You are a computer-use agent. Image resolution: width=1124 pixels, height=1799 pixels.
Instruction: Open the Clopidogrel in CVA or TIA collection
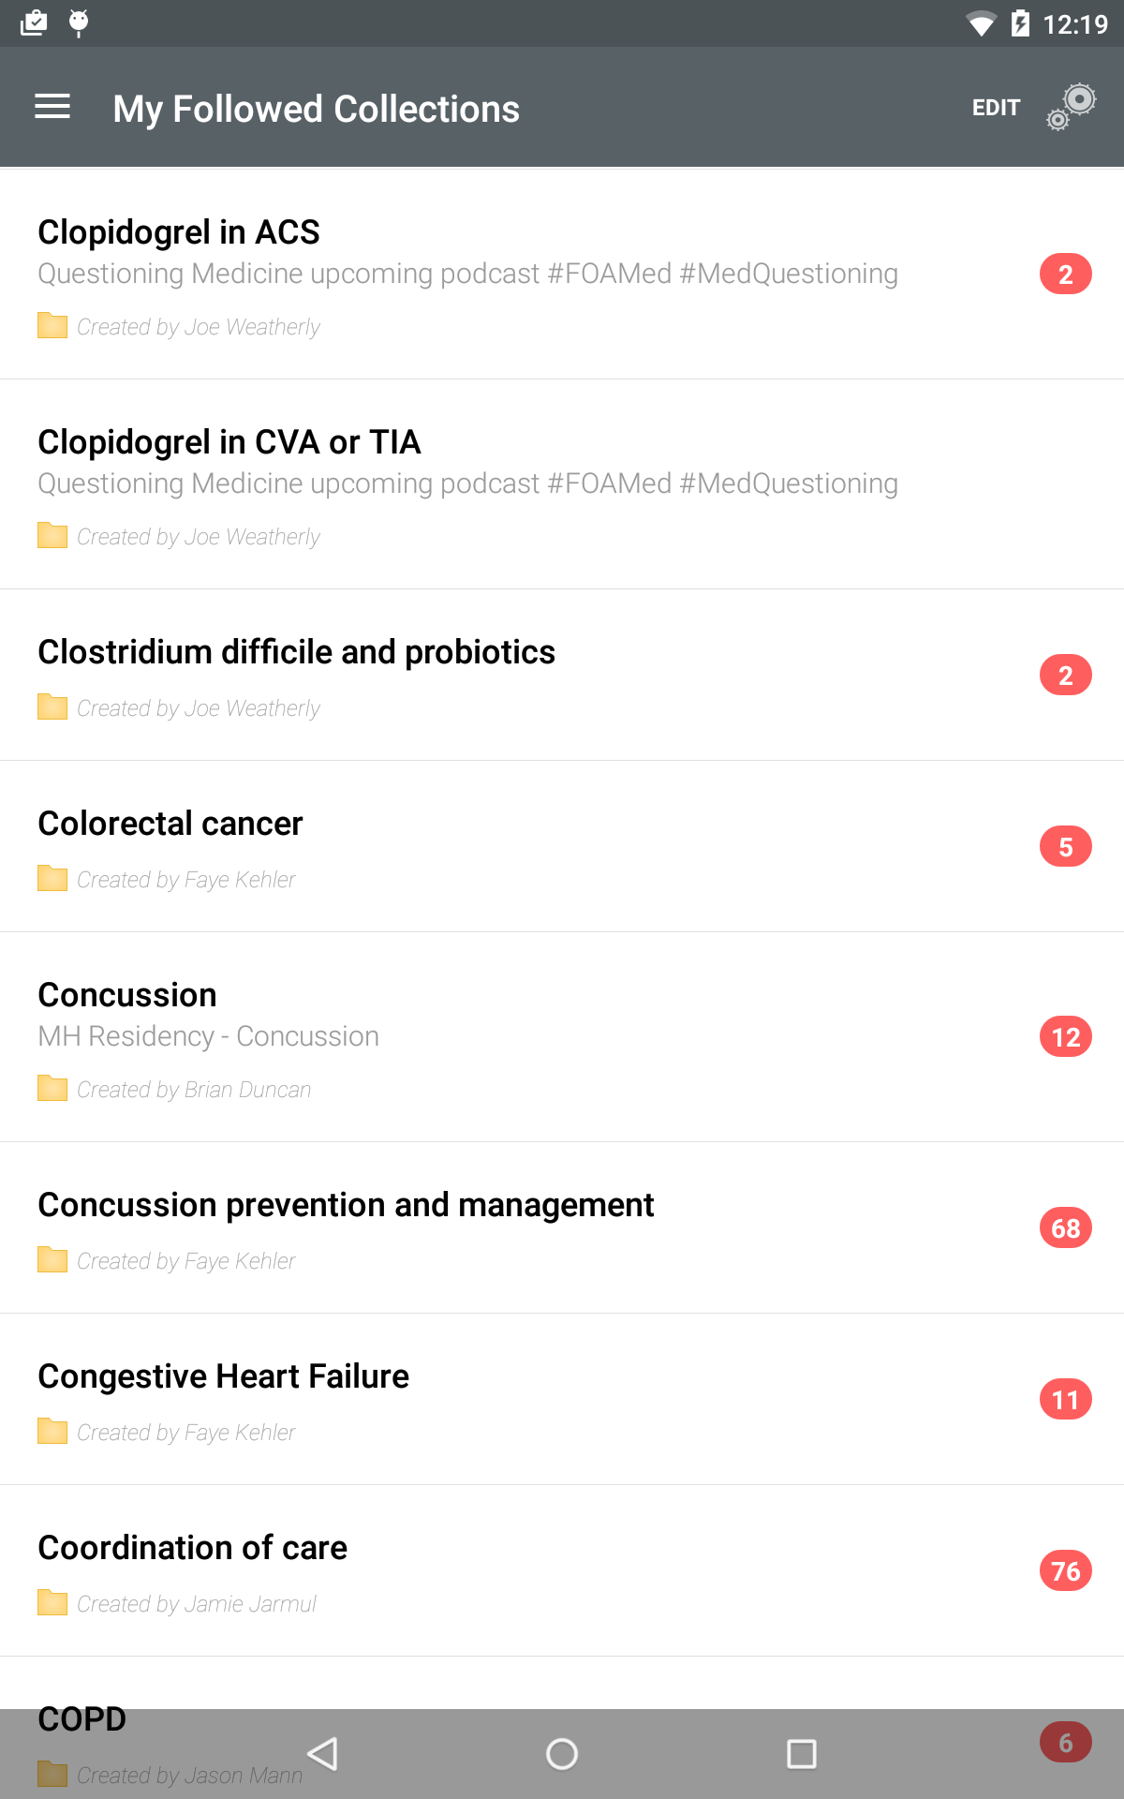tap(229, 442)
